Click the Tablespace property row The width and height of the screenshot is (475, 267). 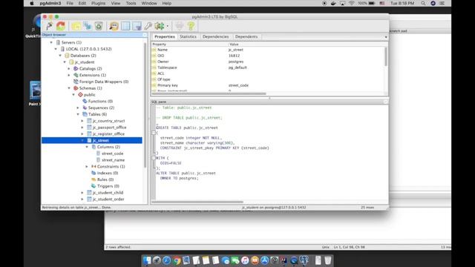click(x=268, y=67)
